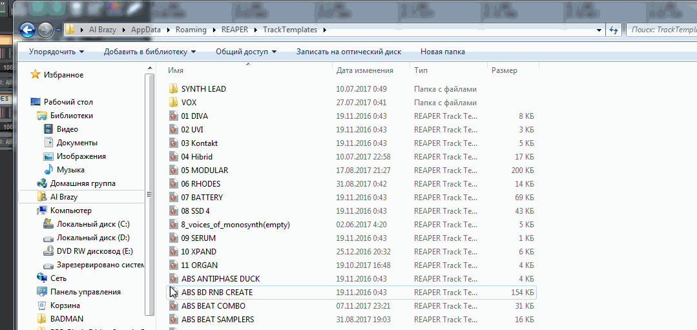Image resolution: width=697 pixels, height=330 pixels.
Task: Click 05 MODULAR size 200 КБ cell
Action: coord(523,170)
